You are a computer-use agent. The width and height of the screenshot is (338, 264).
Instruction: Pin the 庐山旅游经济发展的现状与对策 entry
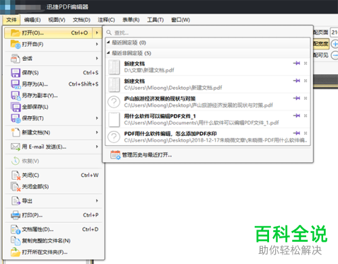point(297,98)
